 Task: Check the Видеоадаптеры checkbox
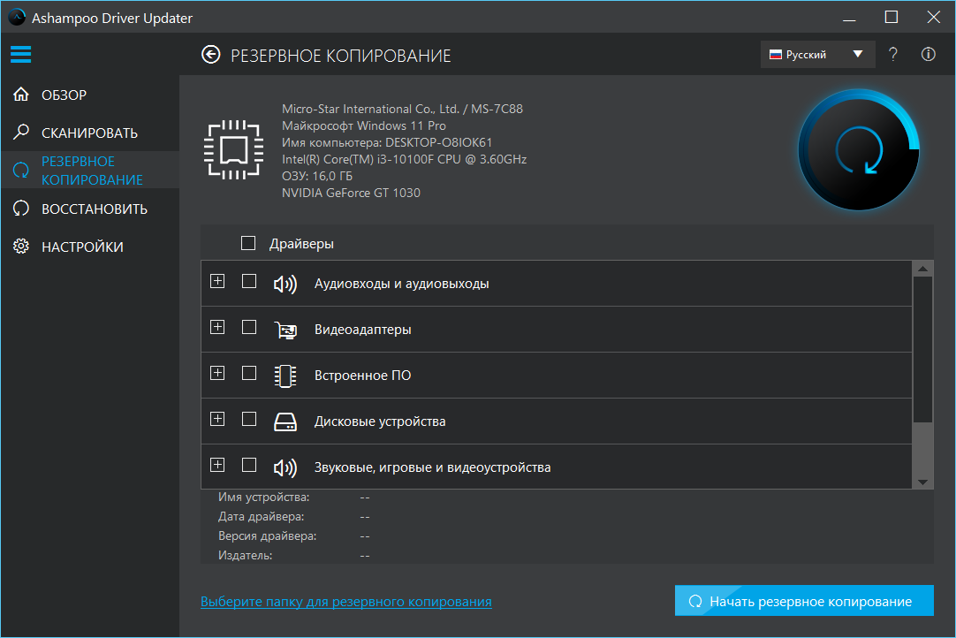pos(249,327)
